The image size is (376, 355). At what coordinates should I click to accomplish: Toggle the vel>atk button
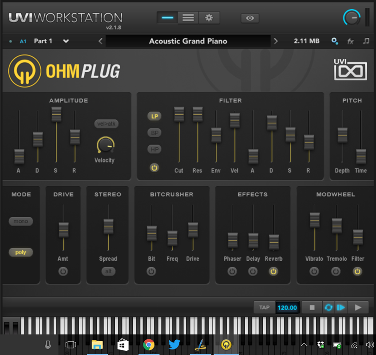[106, 124]
